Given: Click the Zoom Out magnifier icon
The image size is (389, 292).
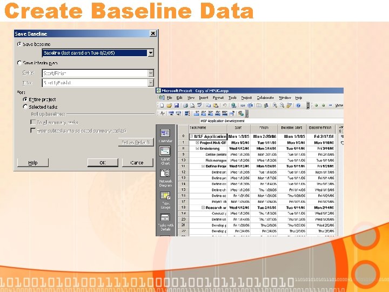Looking at the screenshot, I should 282,105.
